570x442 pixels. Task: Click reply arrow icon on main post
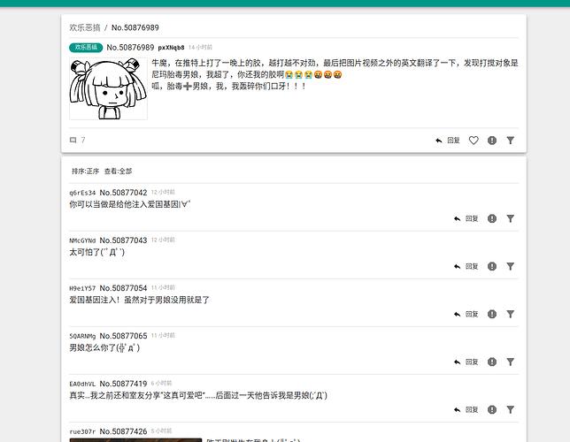(439, 141)
